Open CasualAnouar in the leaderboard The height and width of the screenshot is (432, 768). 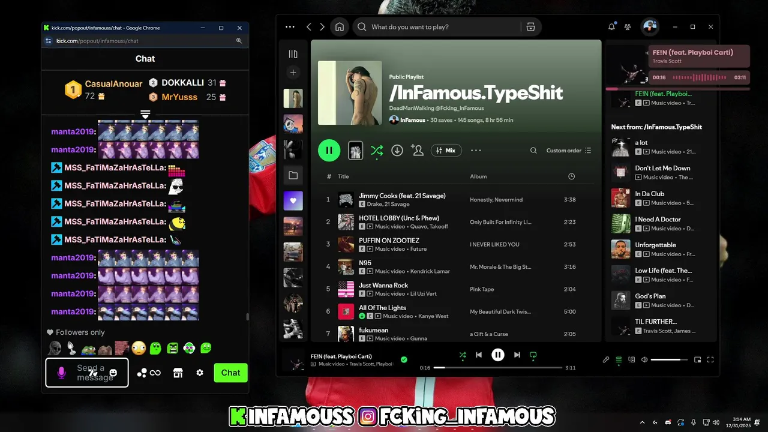click(113, 84)
